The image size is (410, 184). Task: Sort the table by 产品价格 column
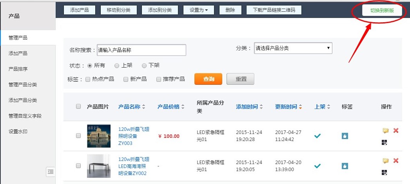(171, 107)
